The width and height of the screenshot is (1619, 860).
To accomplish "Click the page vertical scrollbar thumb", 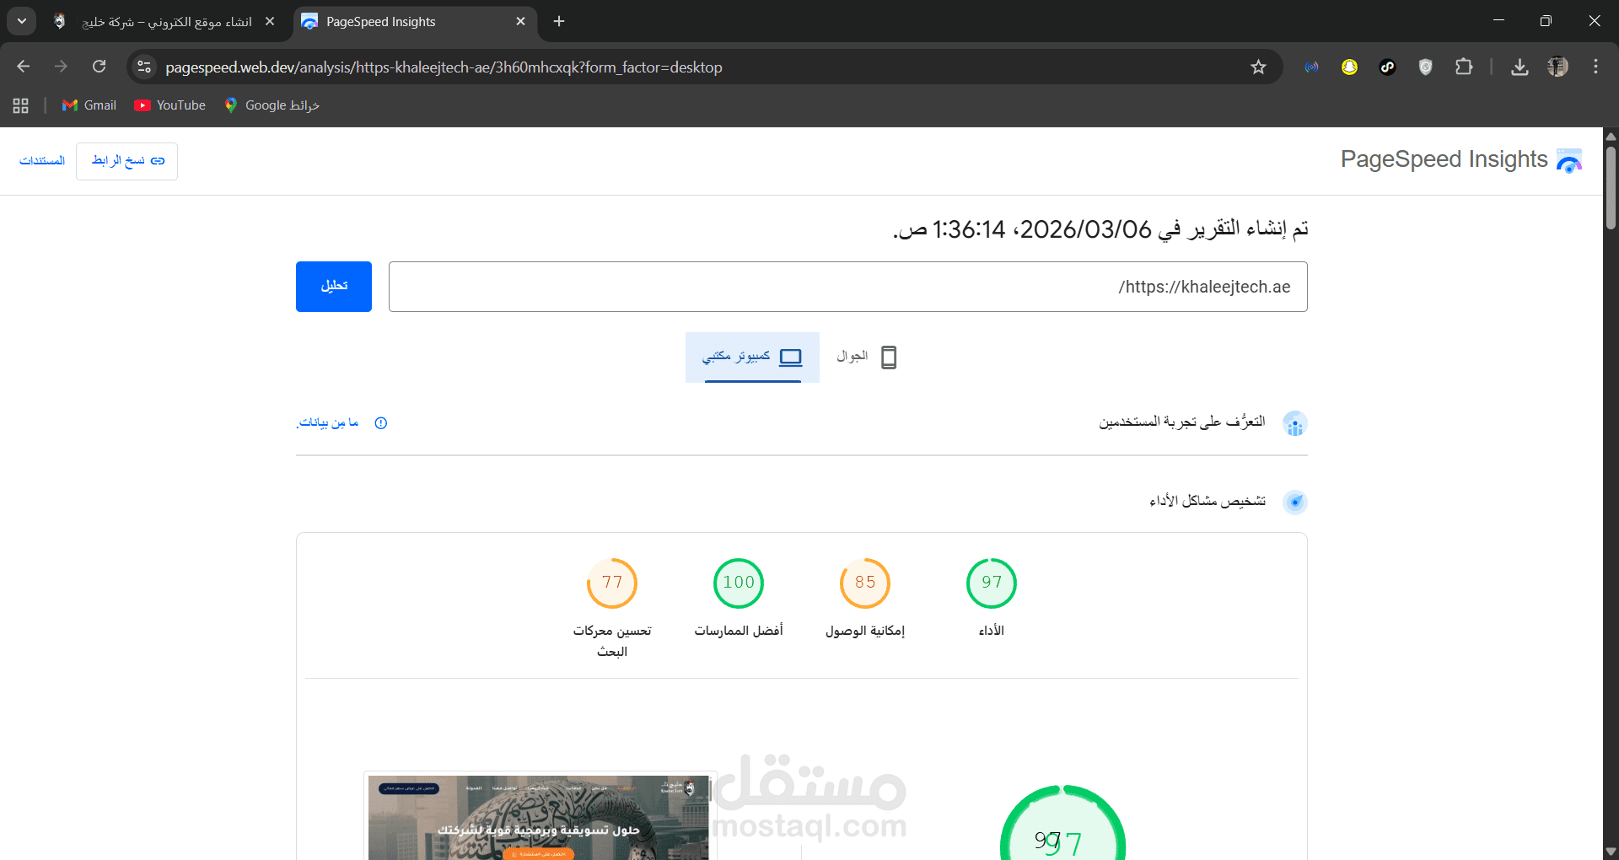I will 1611,187.
